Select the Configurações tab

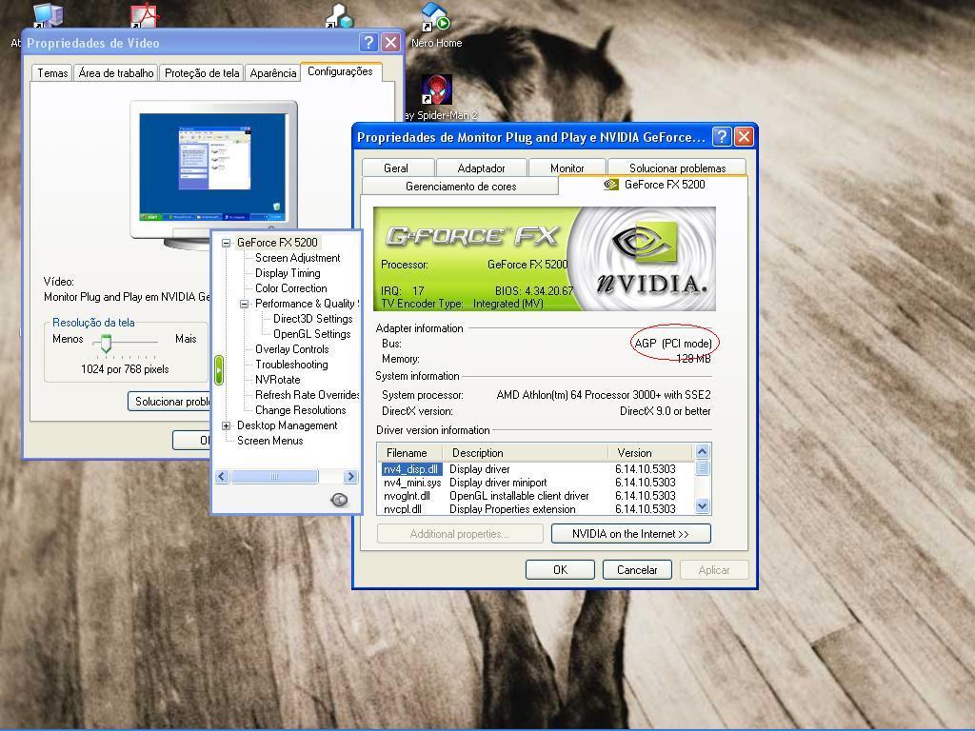coord(340,71)
